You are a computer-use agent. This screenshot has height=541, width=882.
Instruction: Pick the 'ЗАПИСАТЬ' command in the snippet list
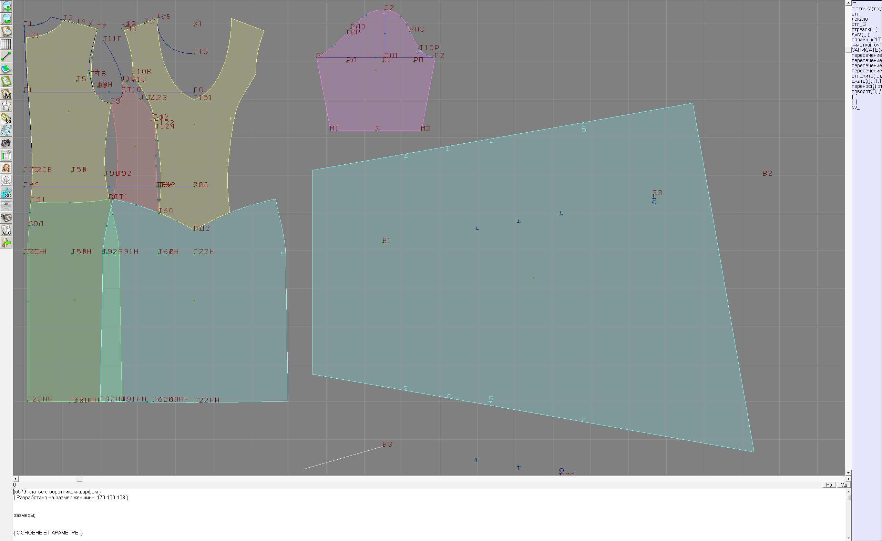tap(865, 50)
